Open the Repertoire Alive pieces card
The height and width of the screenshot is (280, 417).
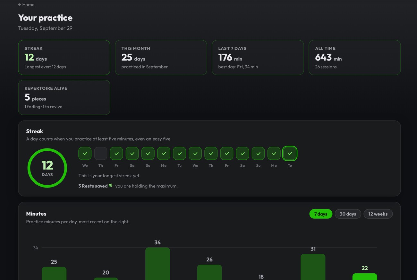click(x=64, y=97)
